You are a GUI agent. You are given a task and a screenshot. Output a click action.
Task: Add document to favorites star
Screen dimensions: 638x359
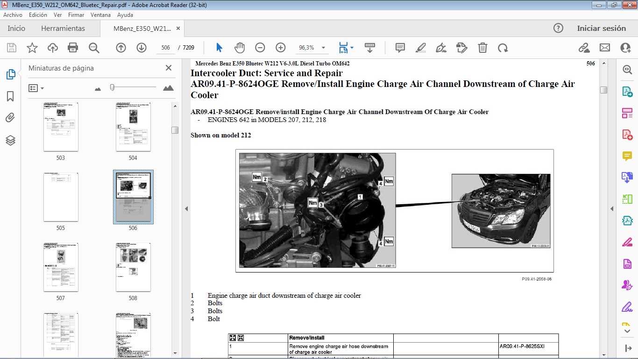pos(32,48)
